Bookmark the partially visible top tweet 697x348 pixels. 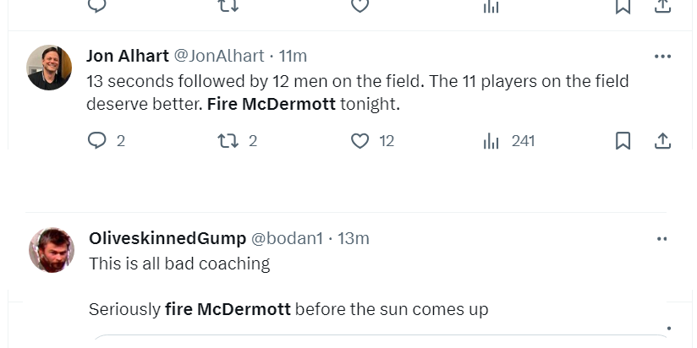[x=623, y=6]
